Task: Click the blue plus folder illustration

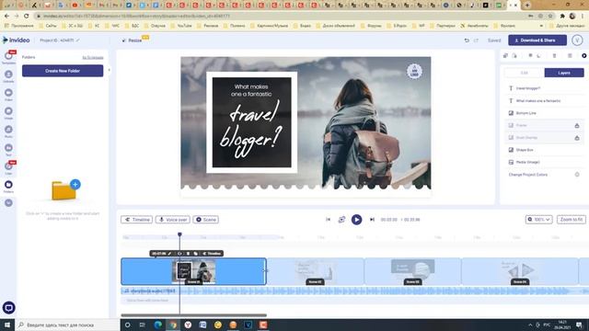Action: [65, 189]
